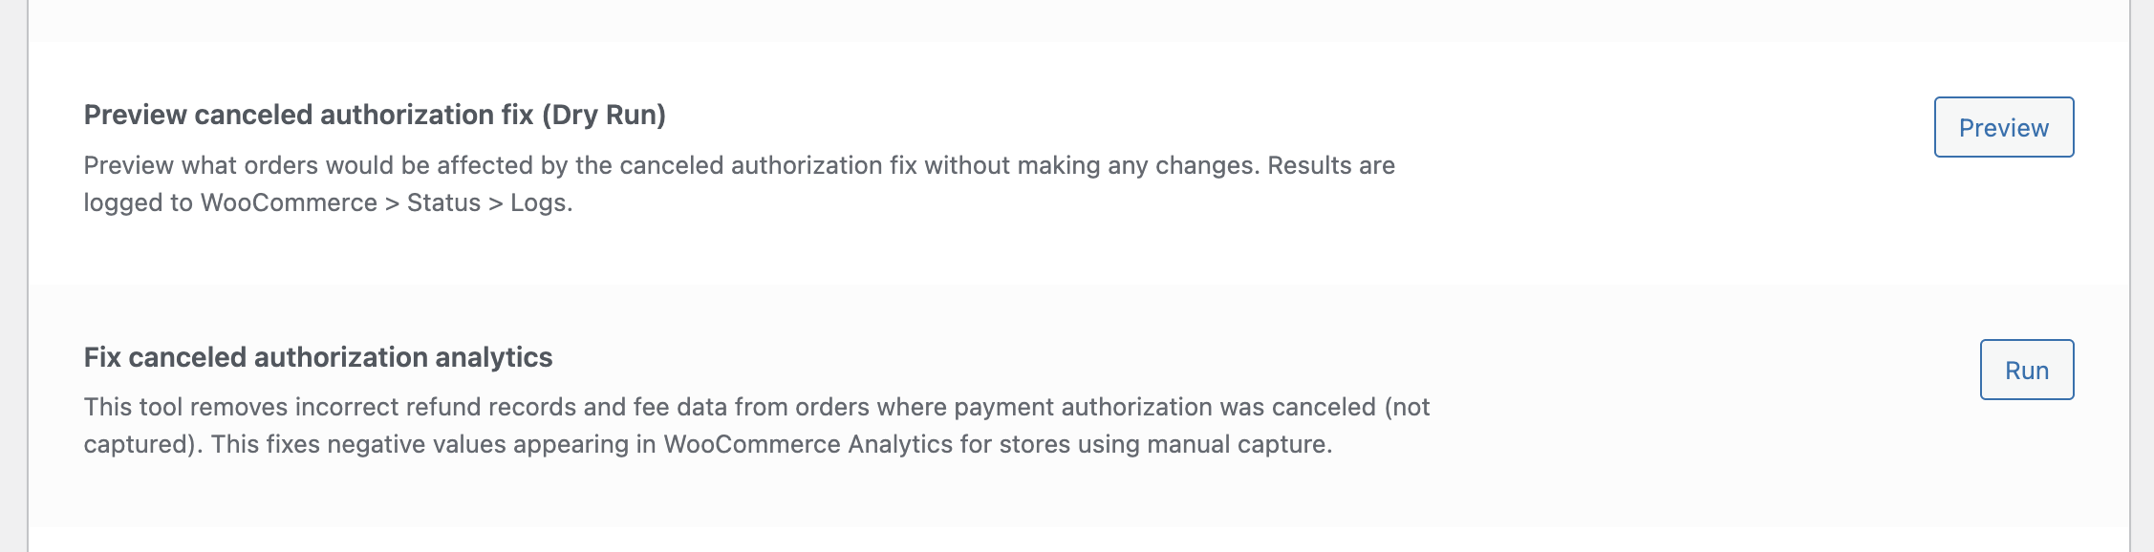This screenshot has width=2154, height=552.
Task: Click the 'Fix canceled authorization analytics' heading
Action: pyautogui.click(x=318, y=357)
